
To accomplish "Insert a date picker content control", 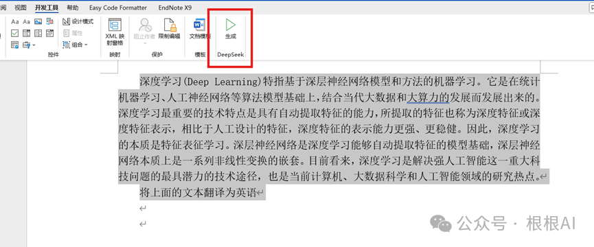I will [49, 34].
